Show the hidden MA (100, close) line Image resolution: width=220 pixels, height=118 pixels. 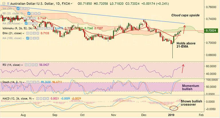27,38
